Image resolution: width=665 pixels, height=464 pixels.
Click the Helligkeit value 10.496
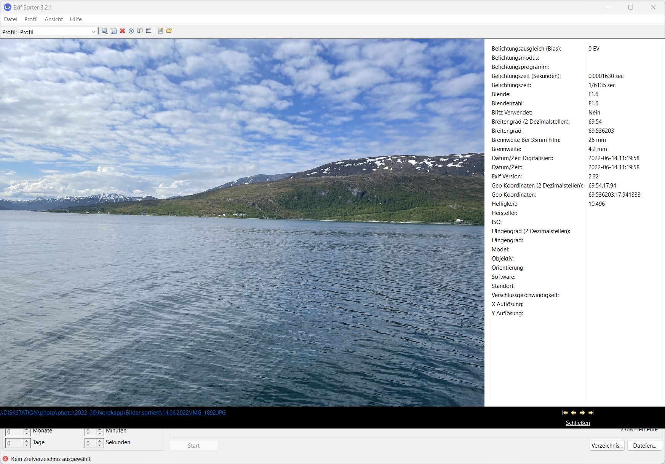[x=596, y=204]
